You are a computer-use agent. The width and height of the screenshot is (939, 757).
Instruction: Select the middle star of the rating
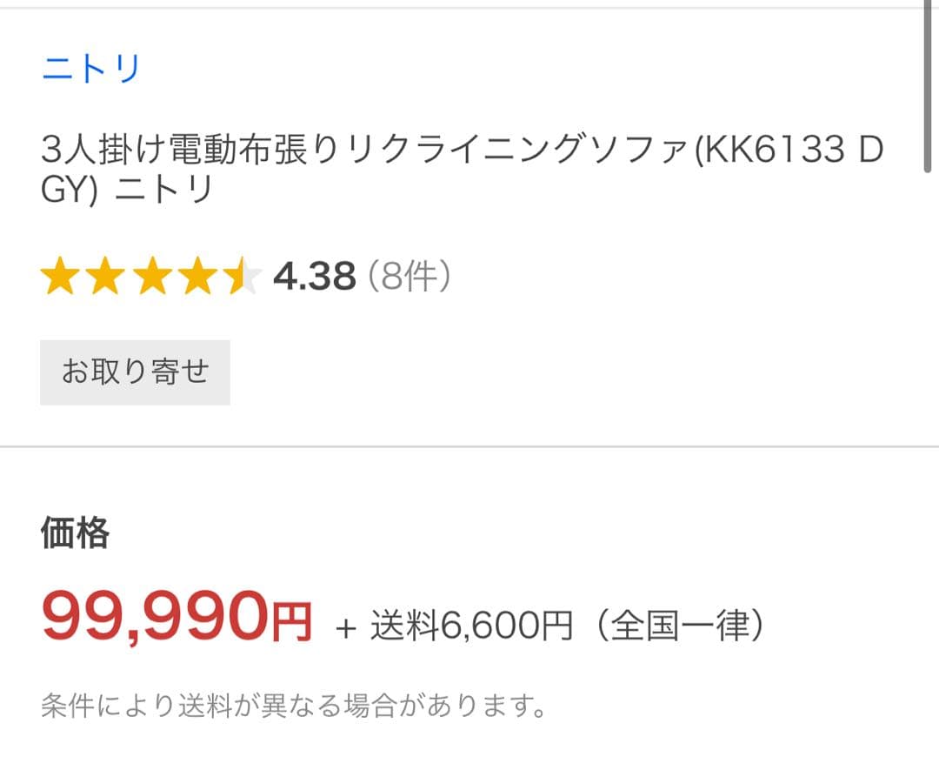pyautogui.click(x=153, y=277)
